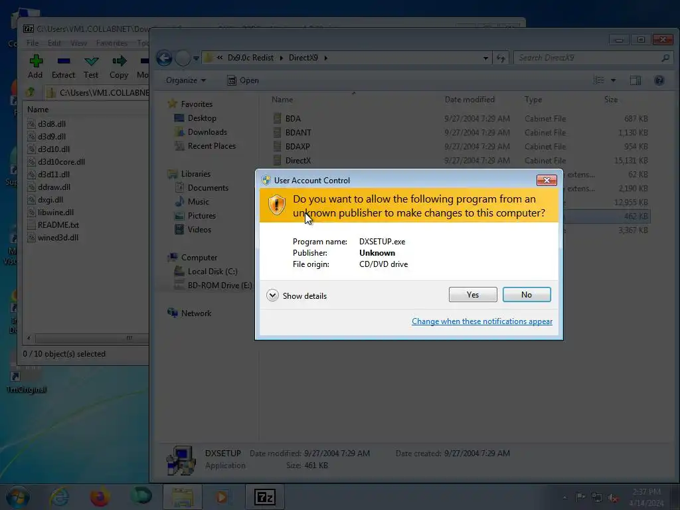Click Test icon in 7-Zip toolbar
The width and height of the screenshot is (680, 510).
[x=91, y=61]
